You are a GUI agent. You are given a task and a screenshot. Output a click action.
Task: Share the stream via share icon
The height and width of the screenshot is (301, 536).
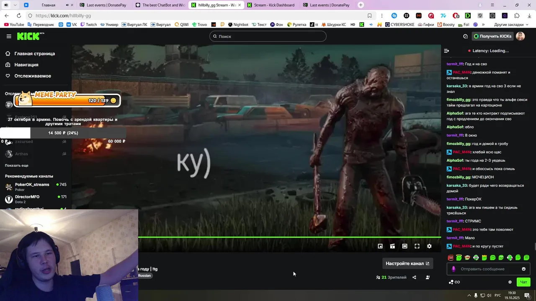pos(414,277)
